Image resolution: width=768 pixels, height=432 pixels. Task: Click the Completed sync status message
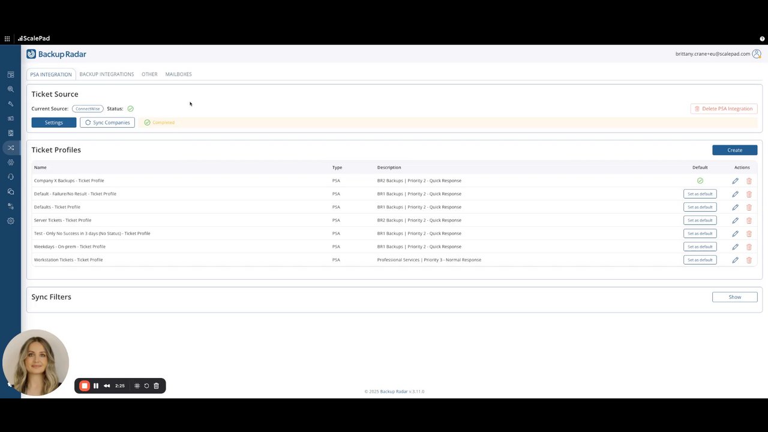163,122
